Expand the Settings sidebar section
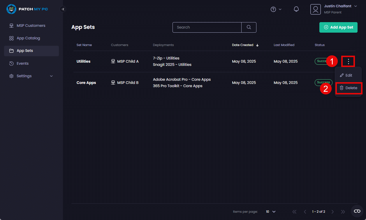This screenshot has width=366, height=220. tap(31, 76)
